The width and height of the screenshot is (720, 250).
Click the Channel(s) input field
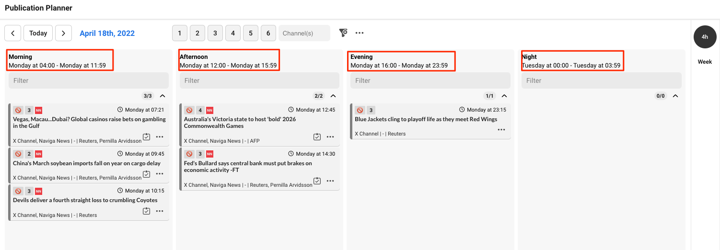pyautogui.click(x=304, y=33)
